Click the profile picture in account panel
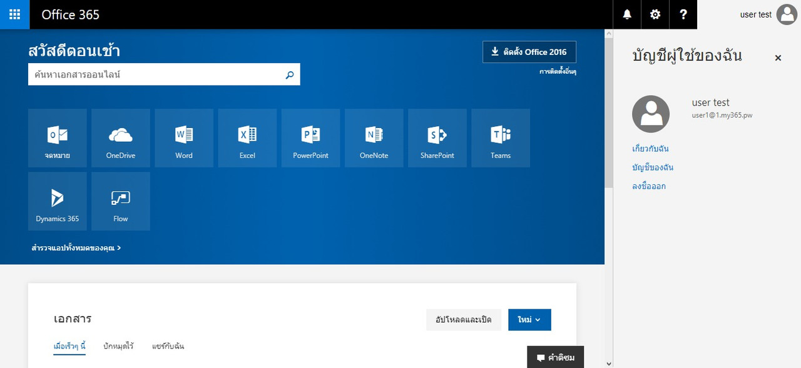This screenshot has height=368, width=801. (x=651, y=114)
